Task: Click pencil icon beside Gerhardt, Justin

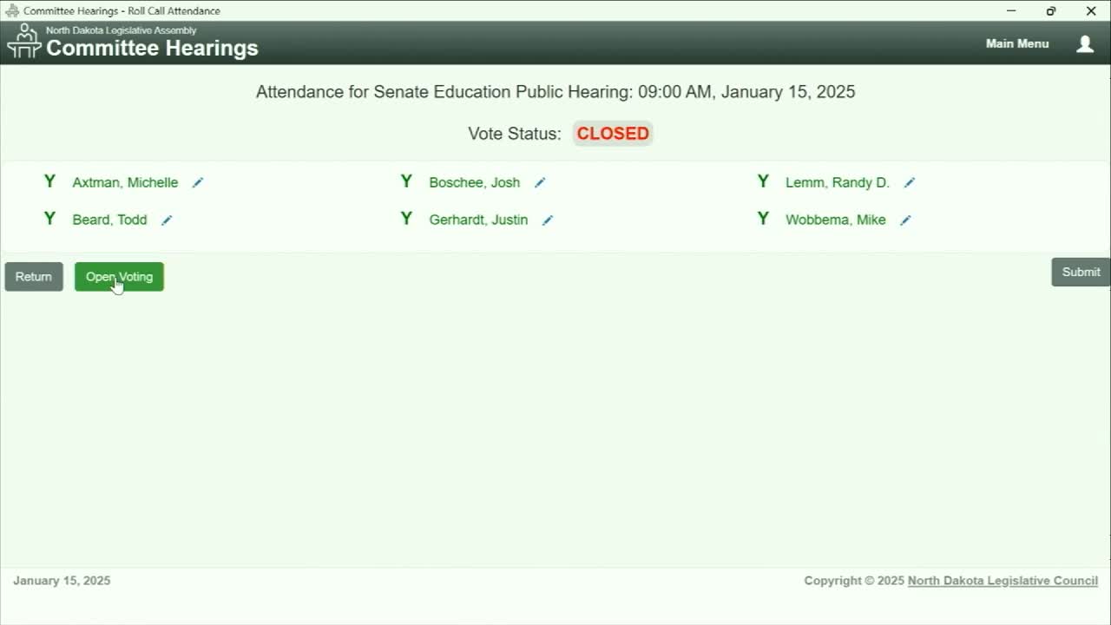Action: coord(548,220)
